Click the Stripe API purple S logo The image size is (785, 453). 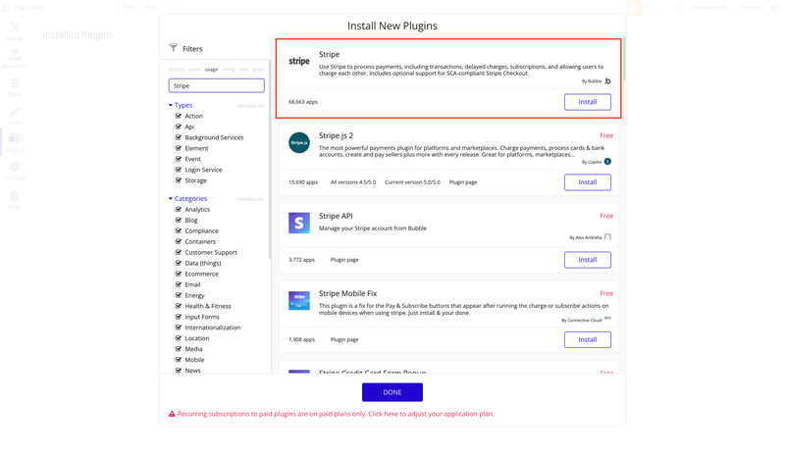pos(299,223)
